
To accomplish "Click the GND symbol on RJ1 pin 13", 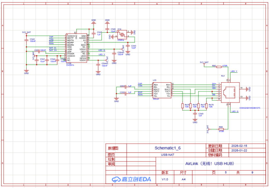I will click(x=248, y=98).
